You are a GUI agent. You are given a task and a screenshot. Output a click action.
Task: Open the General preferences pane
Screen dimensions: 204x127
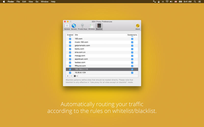point(67,26)
